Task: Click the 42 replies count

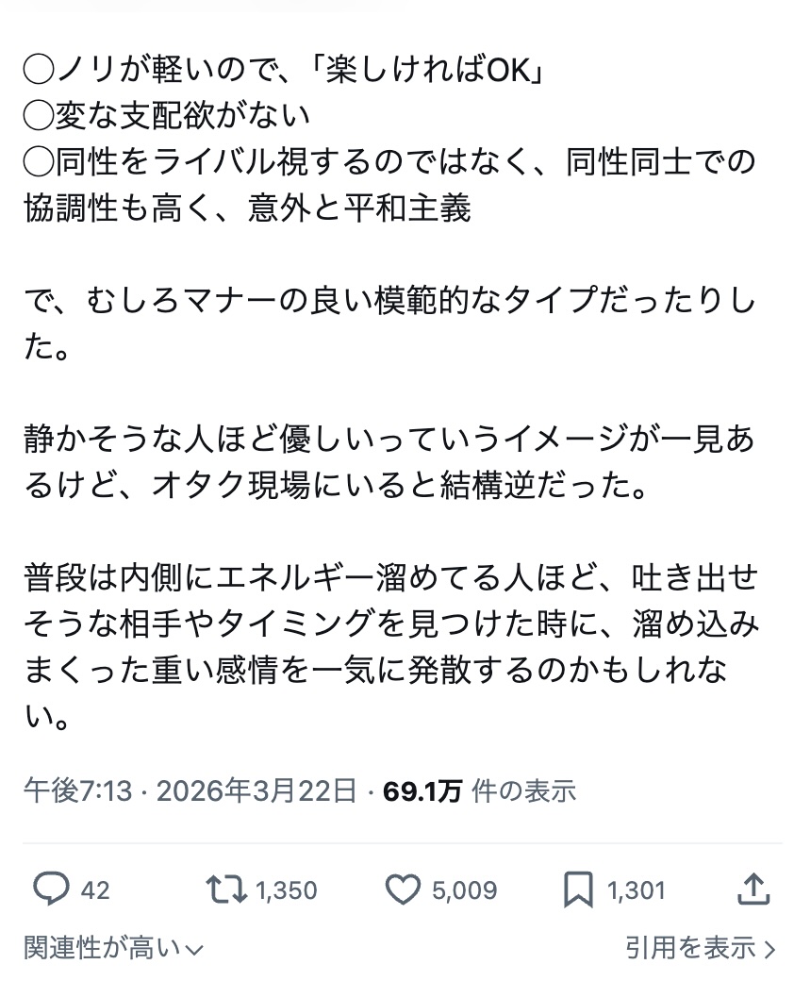Action: coord(95,890)
